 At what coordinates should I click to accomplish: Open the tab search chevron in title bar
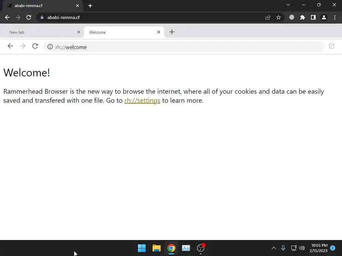click(288, 5)
